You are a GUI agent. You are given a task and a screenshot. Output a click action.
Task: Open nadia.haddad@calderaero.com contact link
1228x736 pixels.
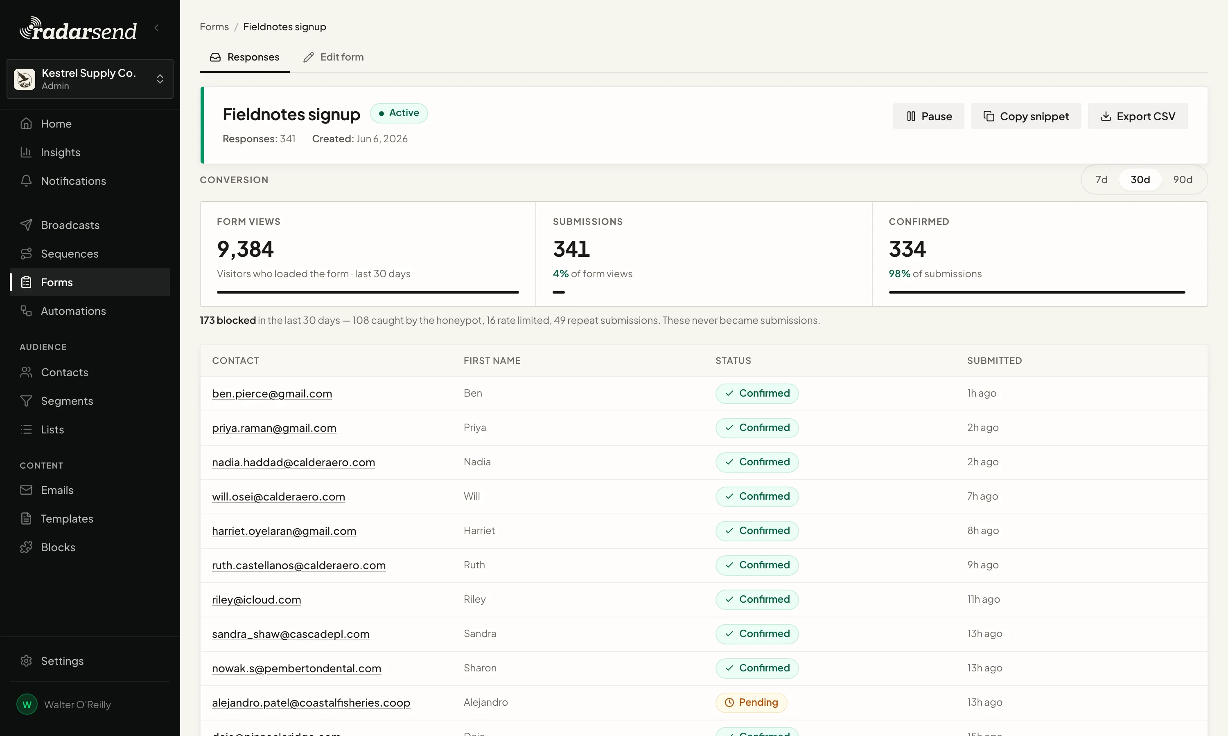(x=293, y=462)
